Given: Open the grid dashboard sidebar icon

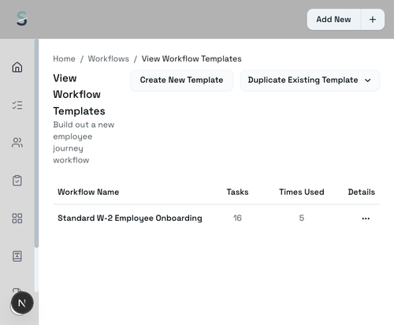Looking at the screenshot, I should pos(17,219).
